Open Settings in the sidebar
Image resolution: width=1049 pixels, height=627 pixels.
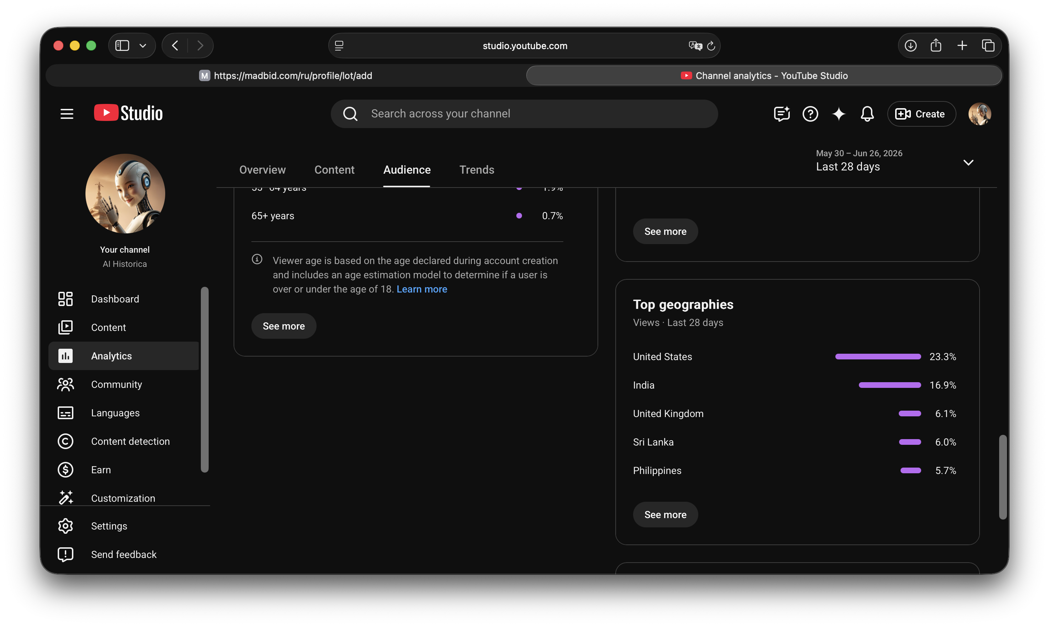click(124, 526)
